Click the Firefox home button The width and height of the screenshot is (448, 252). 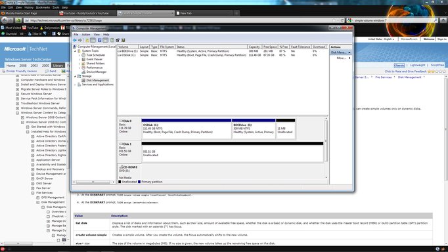point(443,20)
